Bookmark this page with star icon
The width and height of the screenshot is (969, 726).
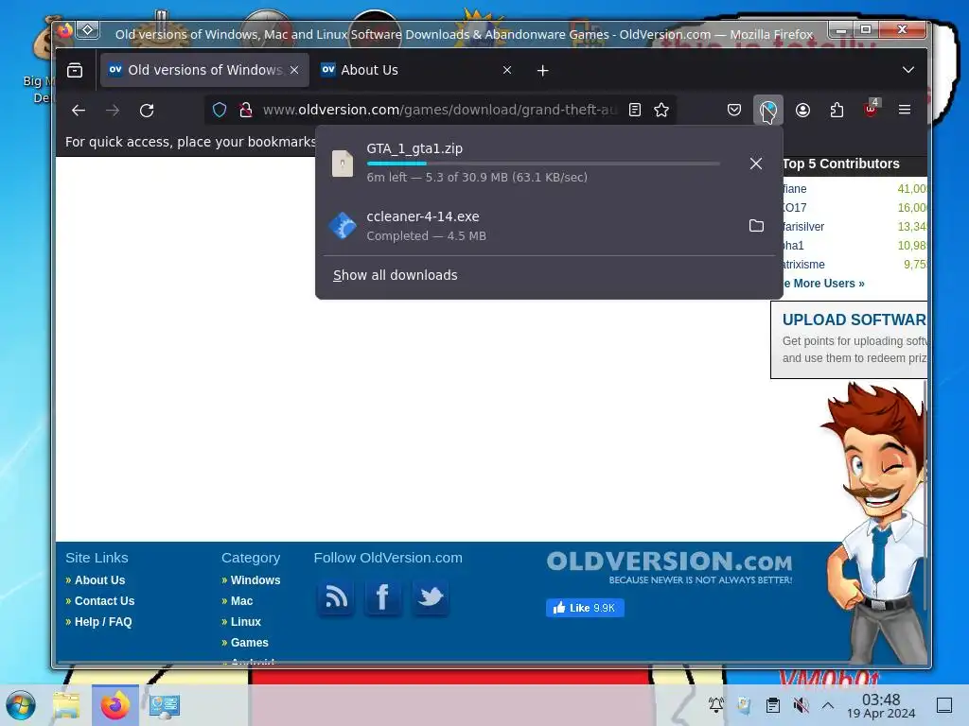point(661,110)
